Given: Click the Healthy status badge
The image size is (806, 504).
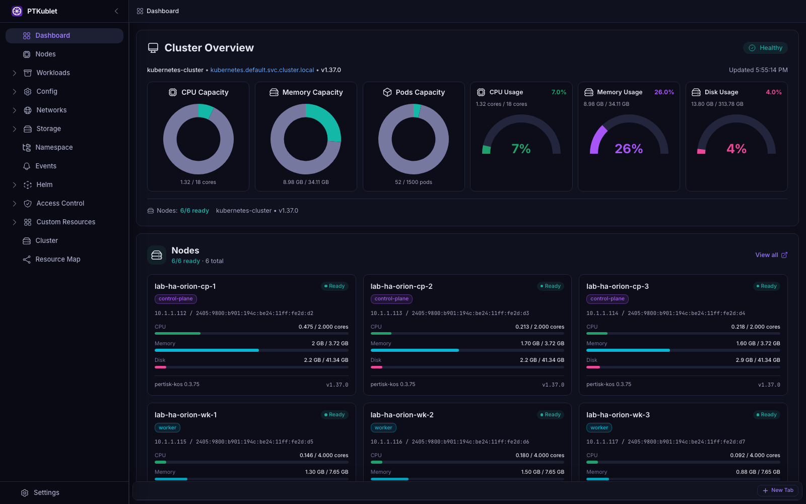Looking at the screenshot, I should [x=765, y=48].
